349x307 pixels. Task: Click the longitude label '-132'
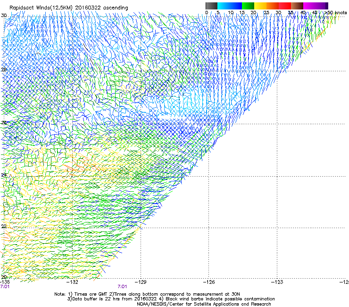click(x=73, y=282)
